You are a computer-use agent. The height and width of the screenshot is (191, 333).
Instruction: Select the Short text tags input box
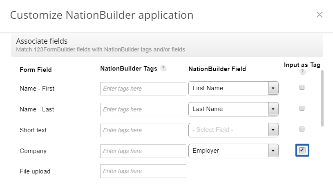click(143, 130)
